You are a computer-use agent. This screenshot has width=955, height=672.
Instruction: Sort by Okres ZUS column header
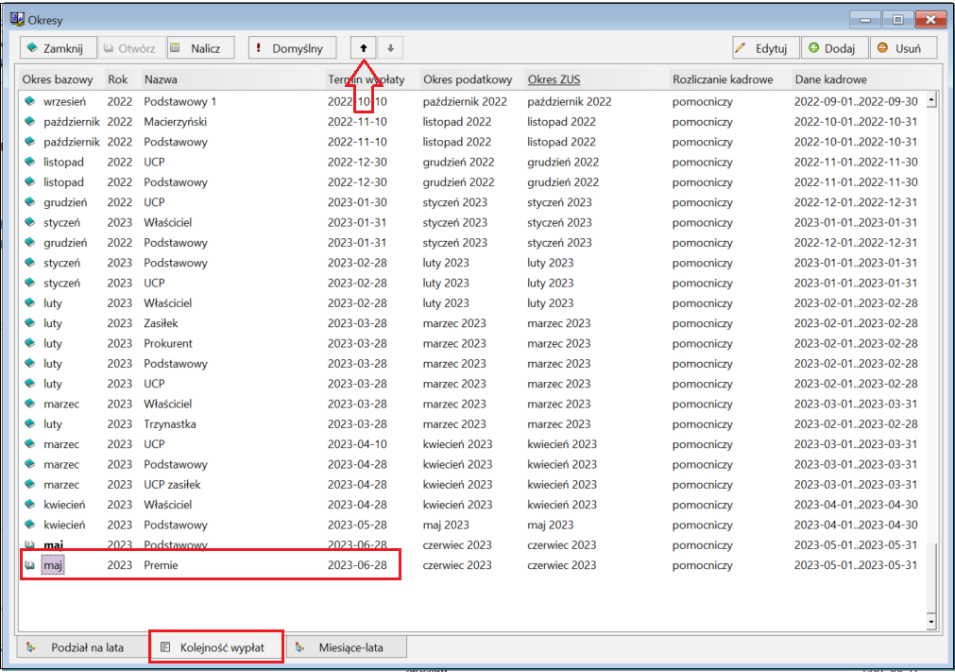coord(554,79)
